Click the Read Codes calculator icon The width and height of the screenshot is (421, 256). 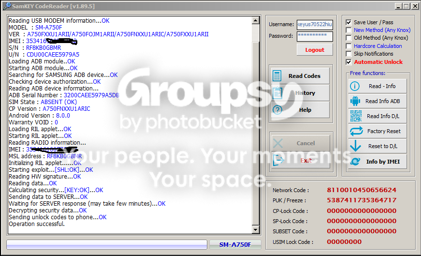point(277,76)
